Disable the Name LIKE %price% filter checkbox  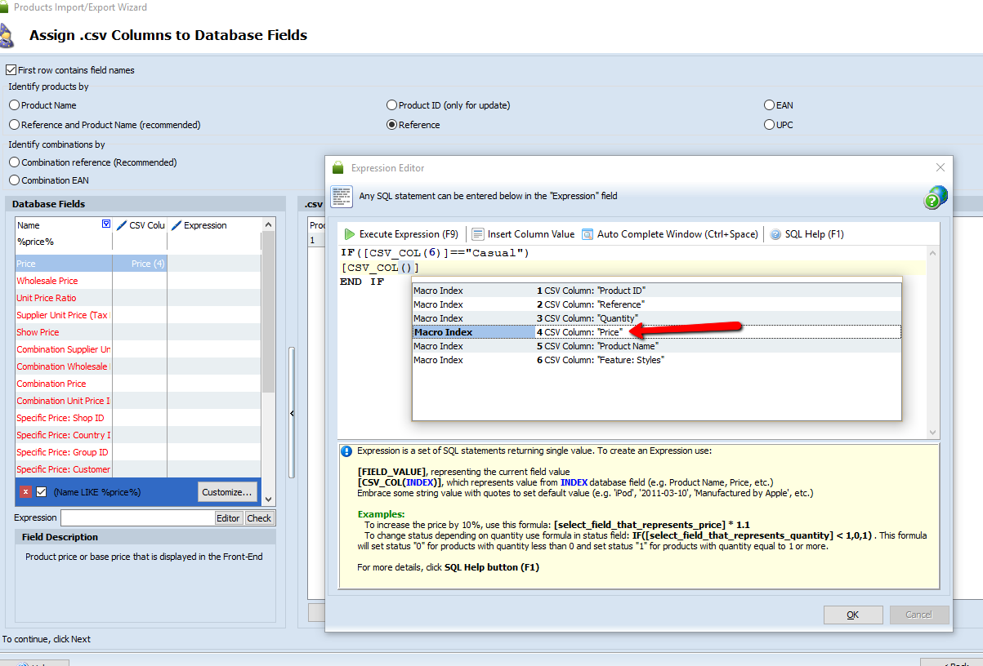pyautogui.click(x=42, y=492)
